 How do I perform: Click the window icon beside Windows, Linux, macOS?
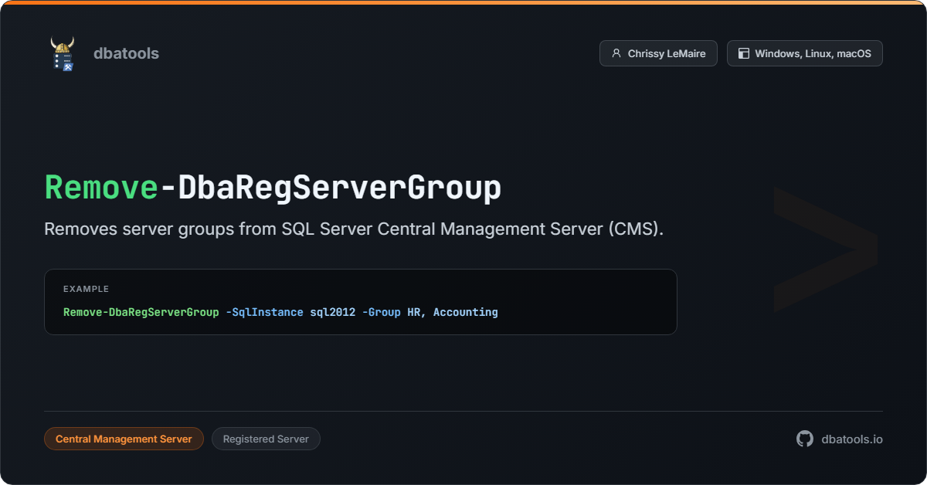[744, 54]
